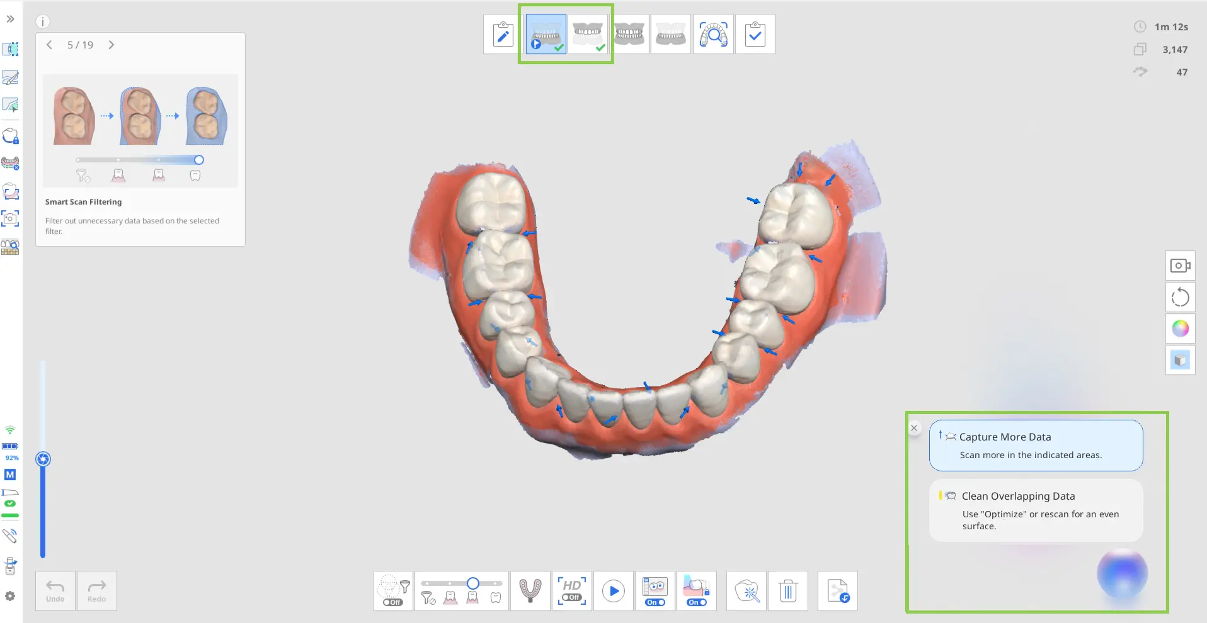The image size is (1207, 623).
Task: Select the Clean Overlapping Data suggestion card
Action: (x=1036, y=510)
